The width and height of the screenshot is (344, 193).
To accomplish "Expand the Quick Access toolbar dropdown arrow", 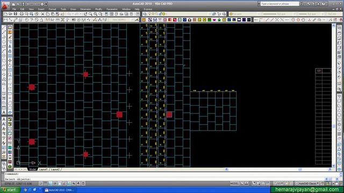I will pos(46,4).
